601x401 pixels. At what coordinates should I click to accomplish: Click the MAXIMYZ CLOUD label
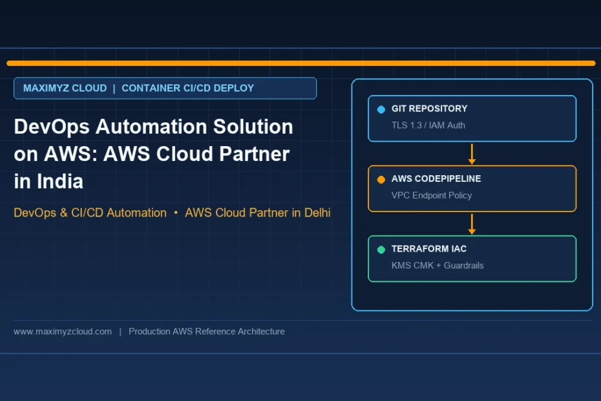click(x=65, y=88)
